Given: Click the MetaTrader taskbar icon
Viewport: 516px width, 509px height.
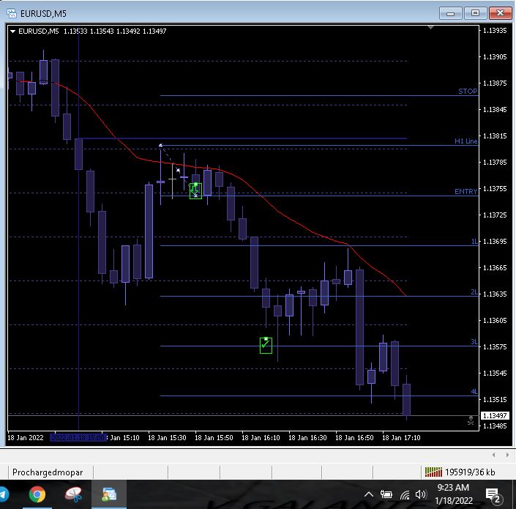Looking at the screenshot, I should 109,494.
